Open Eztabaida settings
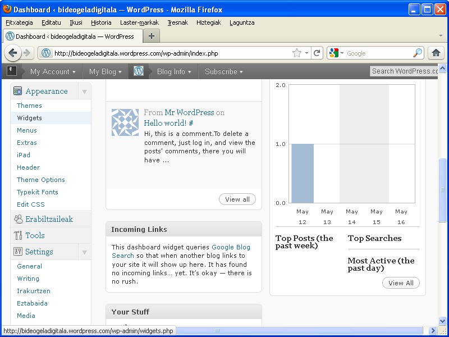This screenshot has width=449, height=337. [x=32, y=303]
